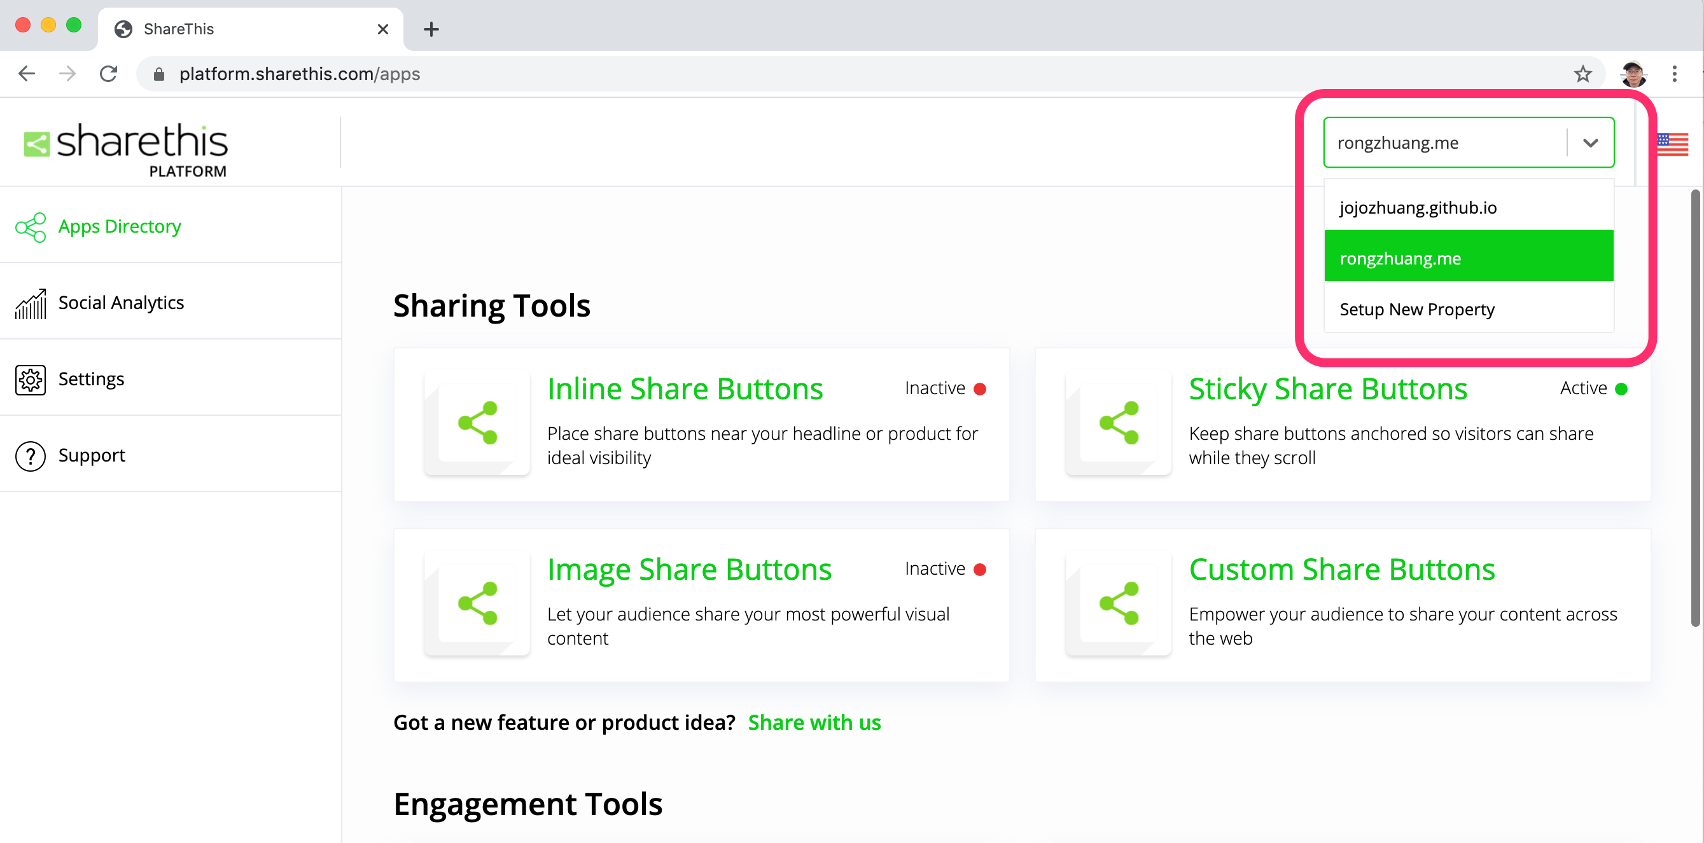Go back to the previous page
This screenshot has width=1704, height=843.
(27, 73)
